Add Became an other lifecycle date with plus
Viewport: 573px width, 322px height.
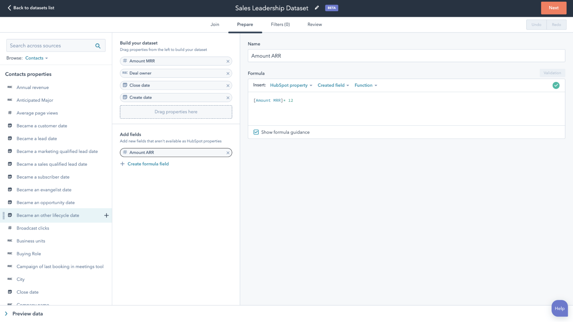tap(106, 215)
